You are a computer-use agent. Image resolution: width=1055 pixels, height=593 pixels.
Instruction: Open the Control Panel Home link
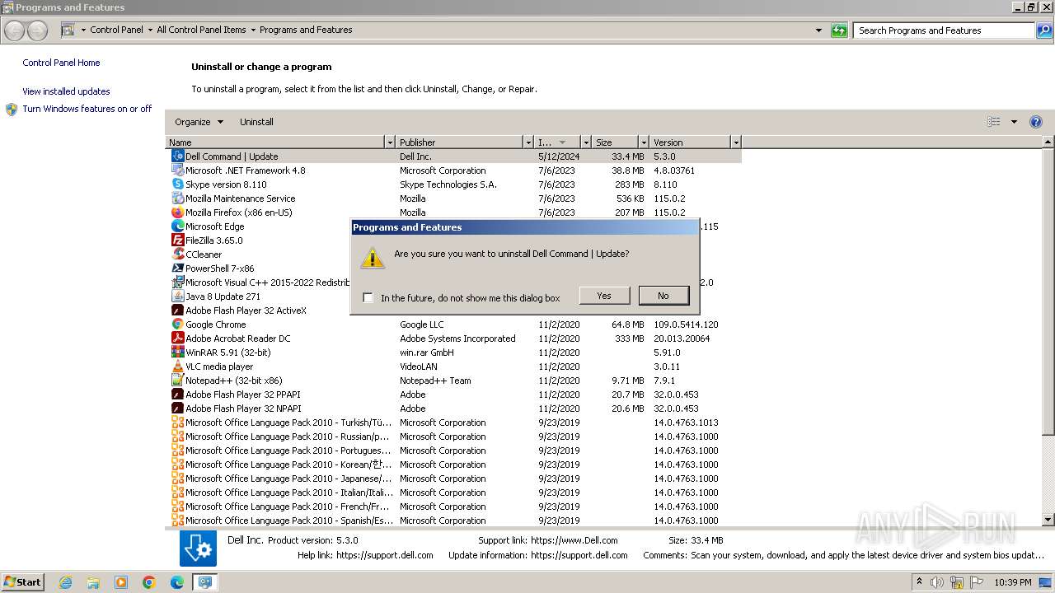61,63
